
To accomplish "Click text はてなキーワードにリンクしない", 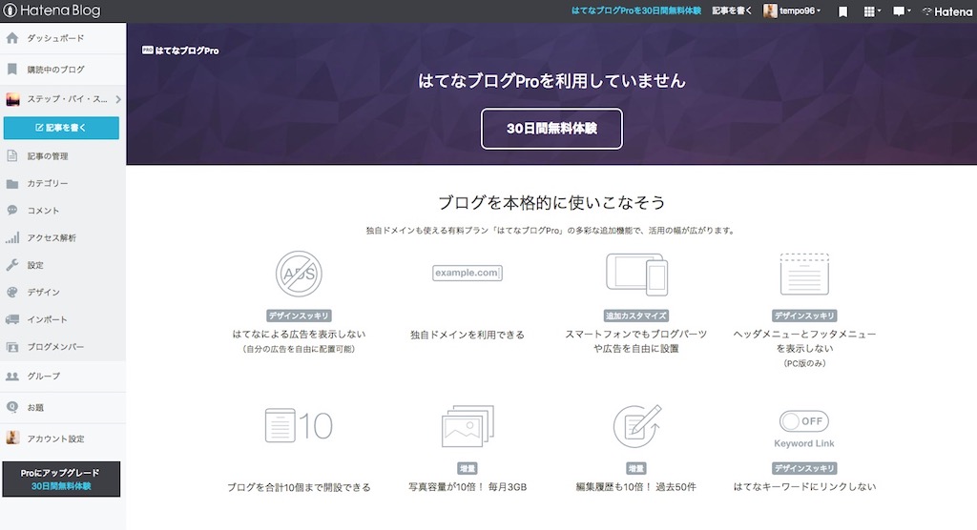I will point(804,486).
